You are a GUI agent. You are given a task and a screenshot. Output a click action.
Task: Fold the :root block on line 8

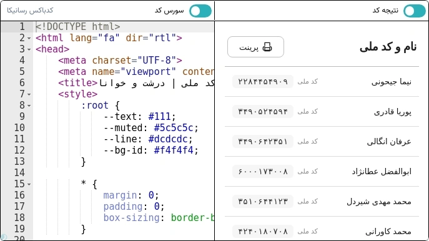click(x=29, y=106)
